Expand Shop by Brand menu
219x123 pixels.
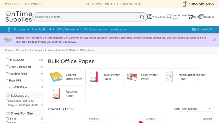click(43, 30)
